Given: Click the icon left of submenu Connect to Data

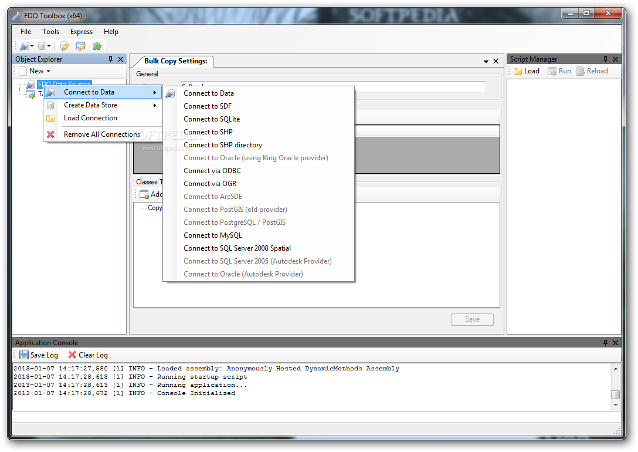Looking at the screenshot, I should pos(170,94).
